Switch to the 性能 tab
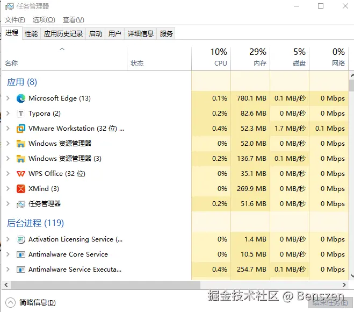Screen dimensions: 354x312 pyautogui.click(x=31, y=34)
